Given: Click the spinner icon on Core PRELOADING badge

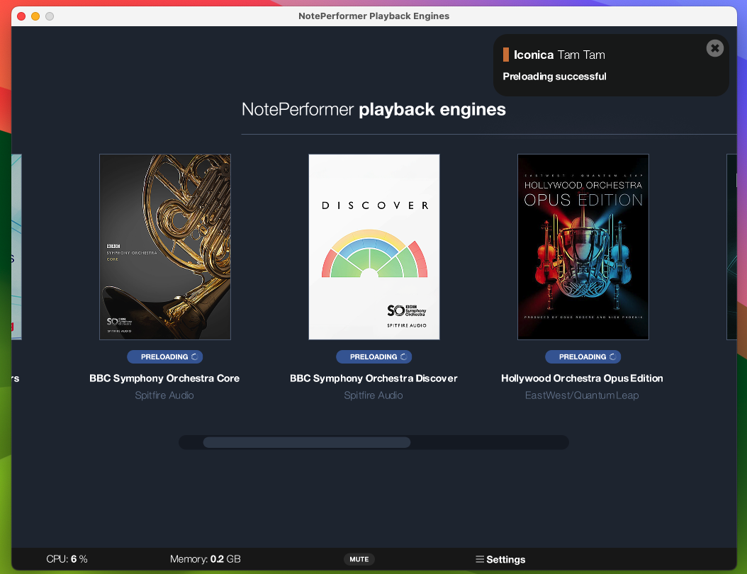Looking at the screenshot, I should point(194,356).
